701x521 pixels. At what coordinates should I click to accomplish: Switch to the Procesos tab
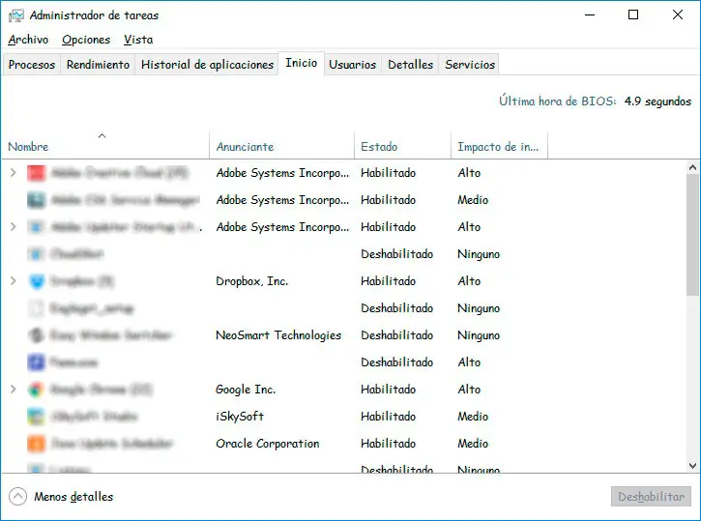pyautogui.click(x=32, y=65)
